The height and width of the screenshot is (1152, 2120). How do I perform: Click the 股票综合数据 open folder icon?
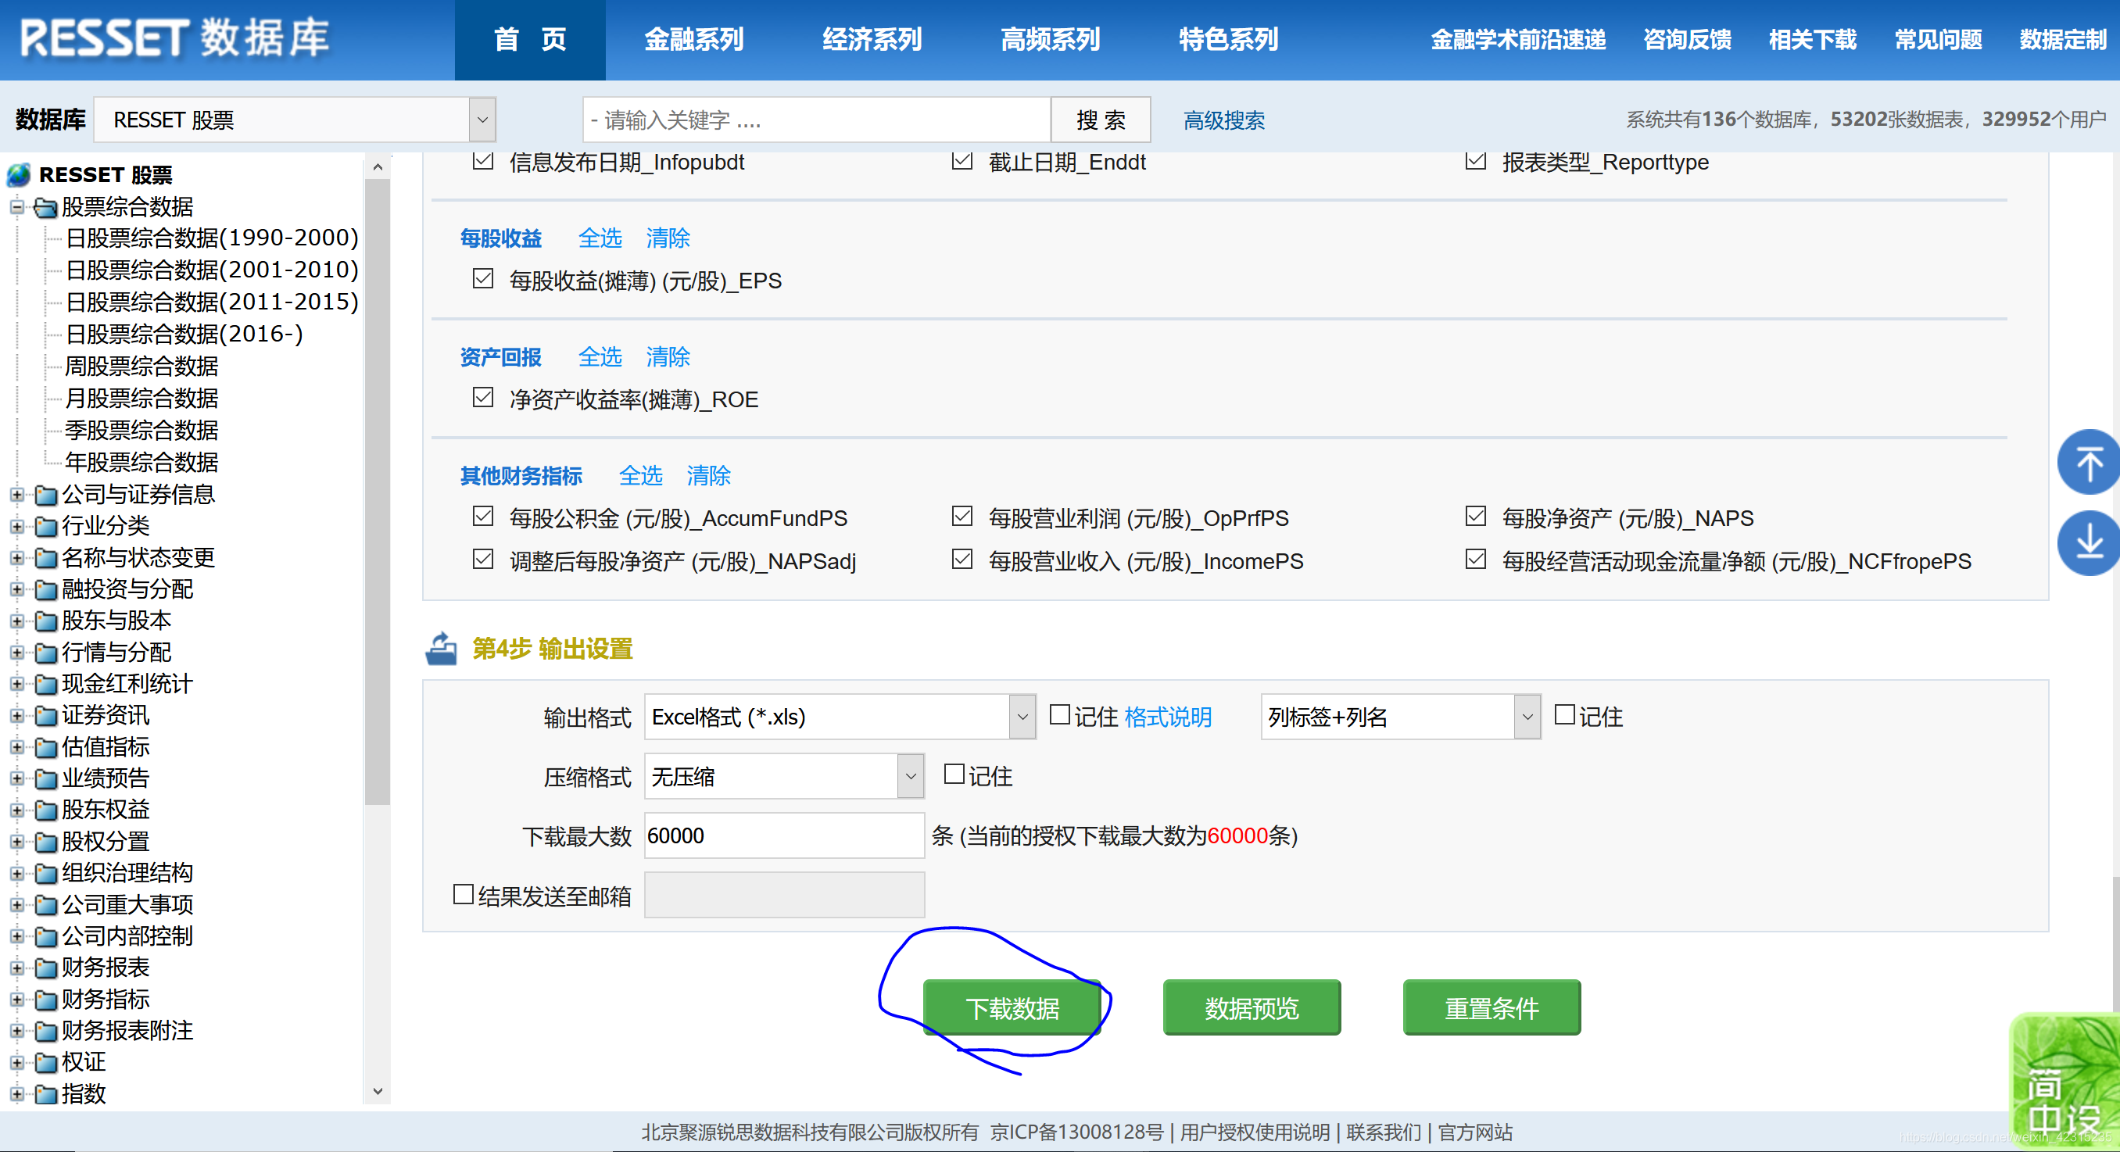click(46, 206)
